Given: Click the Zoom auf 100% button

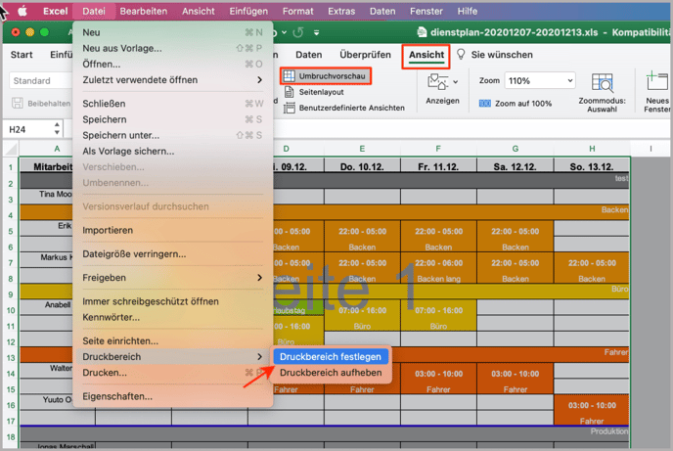Looking at the screenshot, I should (x=516, y=104).
